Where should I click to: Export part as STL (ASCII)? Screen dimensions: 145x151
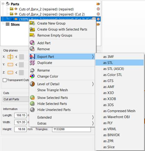(119, 69)
